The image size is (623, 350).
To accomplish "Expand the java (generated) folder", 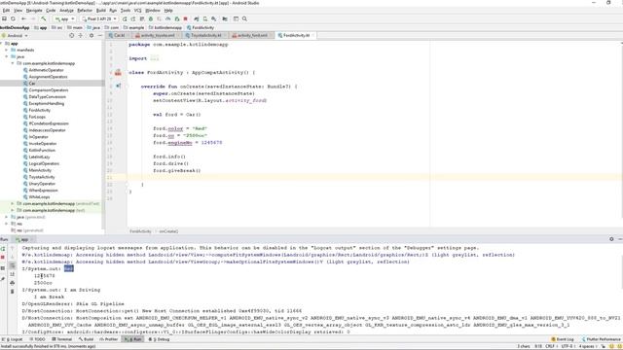I will 7,217.
